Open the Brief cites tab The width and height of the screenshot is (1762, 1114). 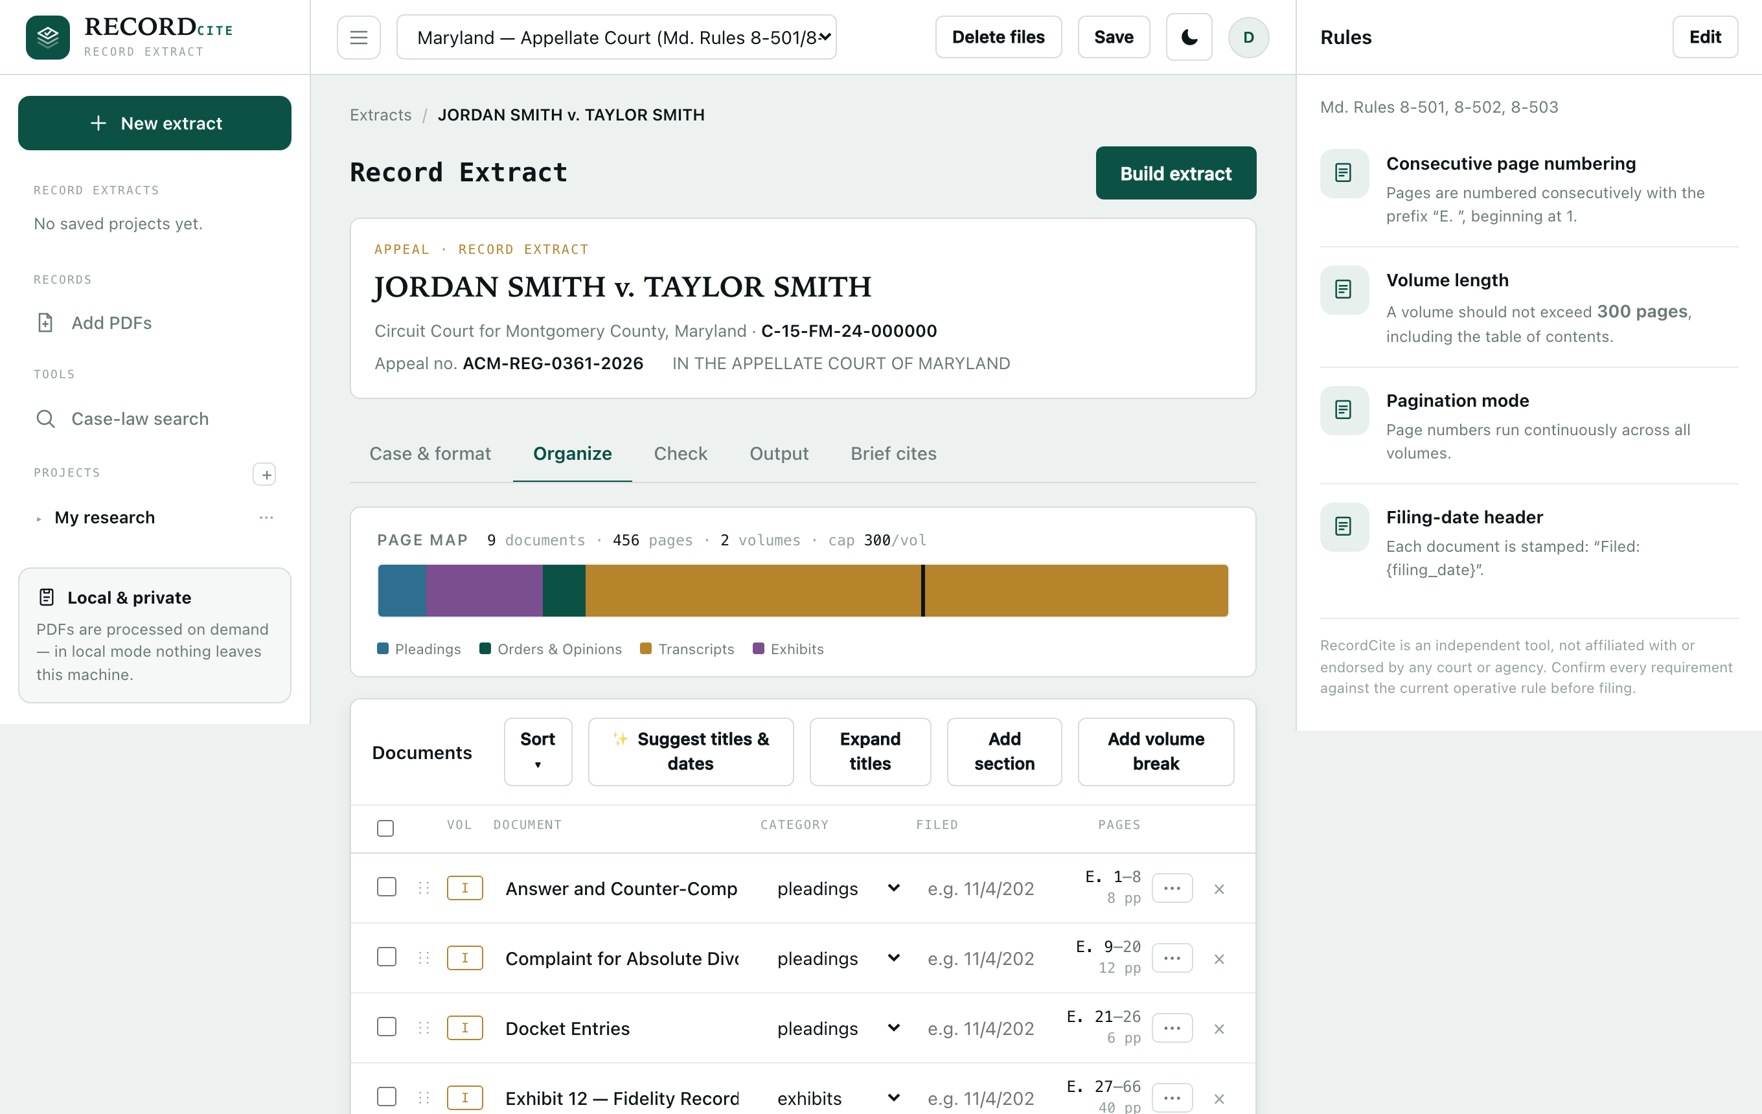[x=893, y=453]
